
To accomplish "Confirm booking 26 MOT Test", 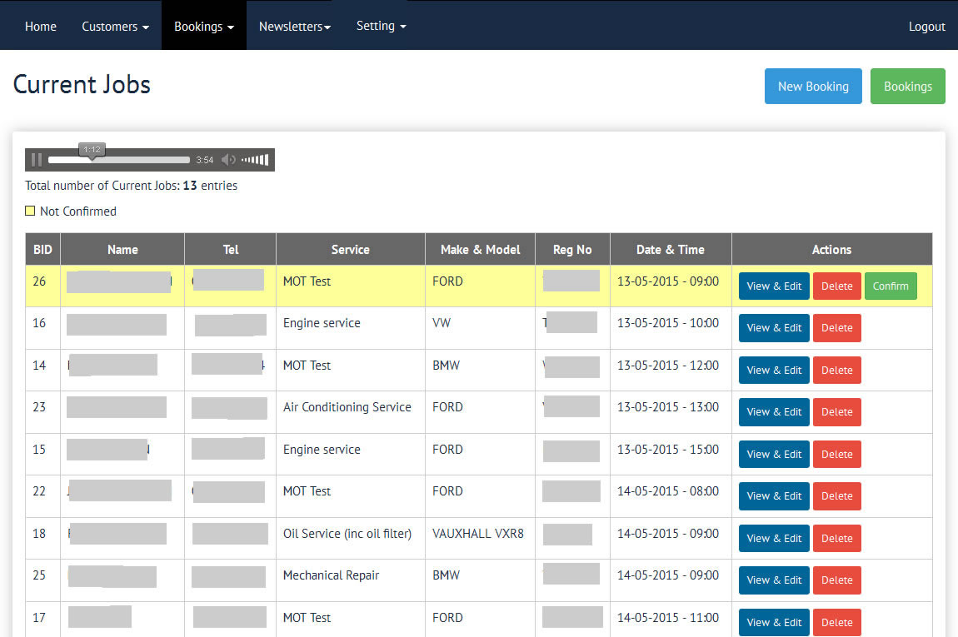I will point(891,286).
